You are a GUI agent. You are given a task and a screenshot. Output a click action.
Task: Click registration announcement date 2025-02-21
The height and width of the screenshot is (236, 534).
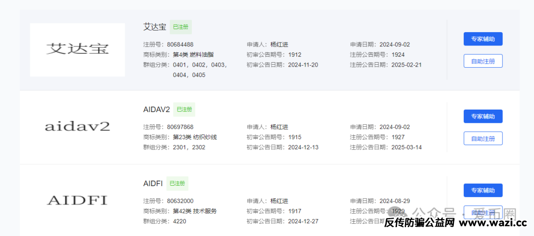click(x=406, y=65)
